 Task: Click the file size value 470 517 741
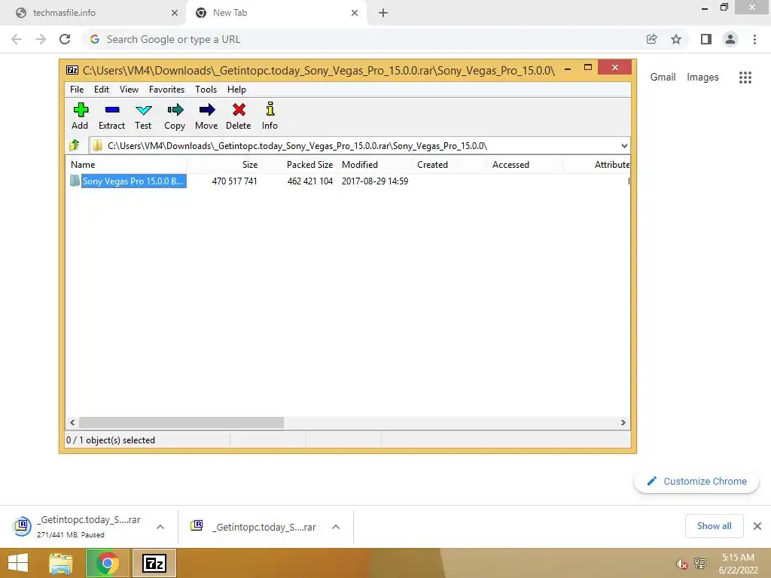pyautogui.click(x=235, y=181)
